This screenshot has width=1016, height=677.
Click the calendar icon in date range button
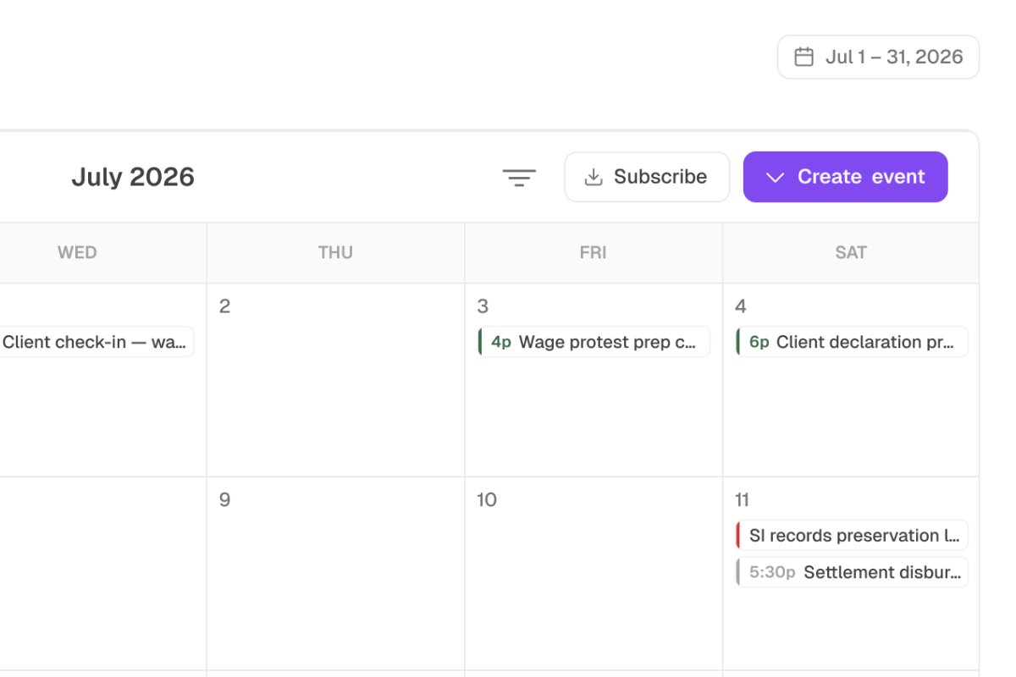(x=803, y=57)
